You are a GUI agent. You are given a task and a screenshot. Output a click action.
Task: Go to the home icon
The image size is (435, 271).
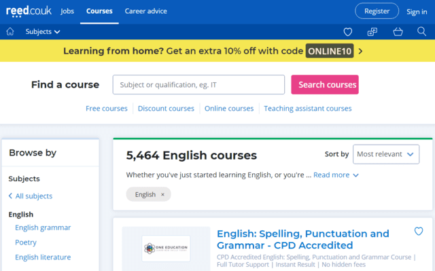pos(10,32)
